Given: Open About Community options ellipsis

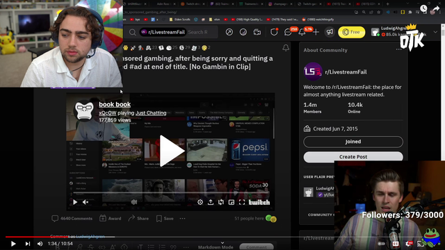Looking at the screenshot, I should click(398, 49).
